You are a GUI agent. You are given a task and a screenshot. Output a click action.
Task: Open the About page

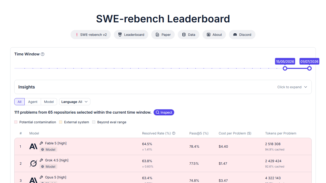[214, 35]
